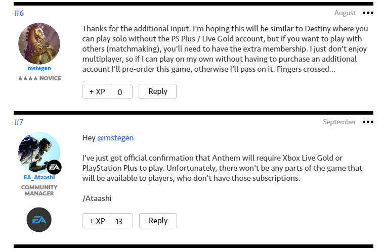Click the @mstegen mention in post #7

point(115,138)
